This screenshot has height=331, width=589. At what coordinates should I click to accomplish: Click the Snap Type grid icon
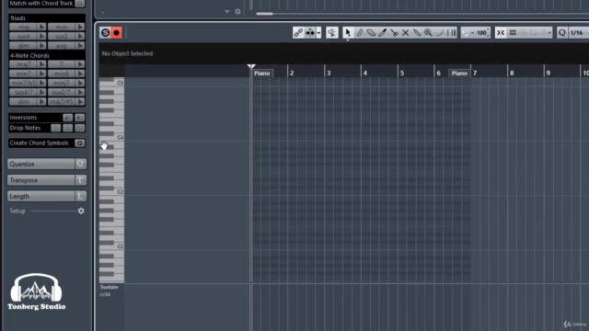[x=513, y=33]
